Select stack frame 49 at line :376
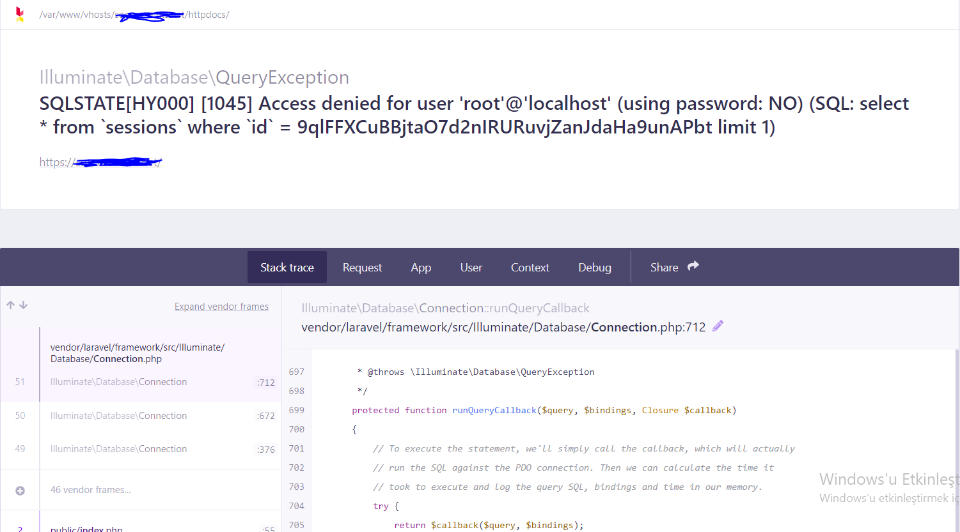The height and width of the screenshot is (532, 960). tap(141, 449)
